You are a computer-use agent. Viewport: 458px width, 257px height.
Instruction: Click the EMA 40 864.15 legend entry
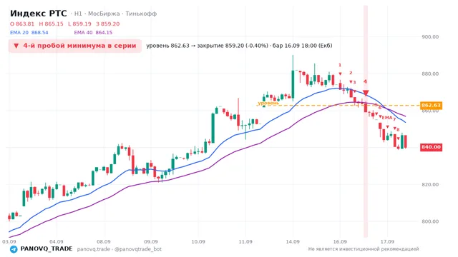click(93, 32)
